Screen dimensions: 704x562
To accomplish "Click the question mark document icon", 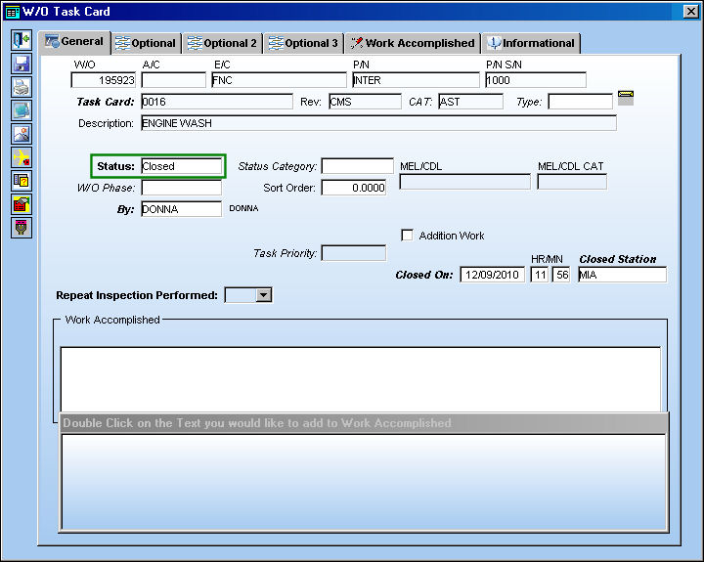I will coord(22,181).
